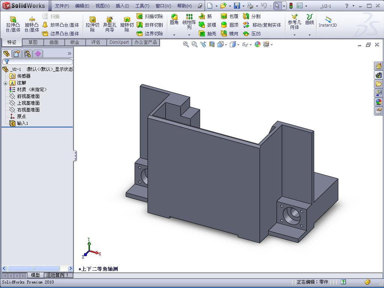Select the 扫描切除 swept cut tool

point(150,16)
